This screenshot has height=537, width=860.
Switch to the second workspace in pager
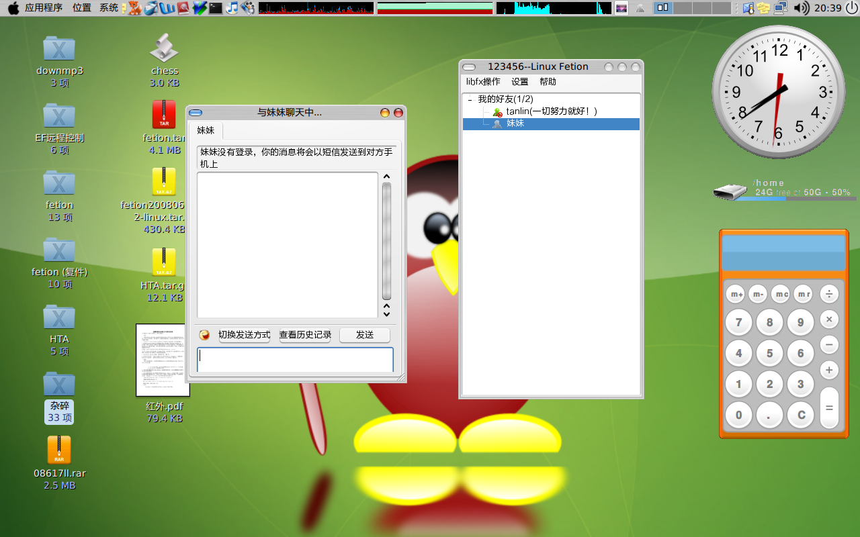682,8
